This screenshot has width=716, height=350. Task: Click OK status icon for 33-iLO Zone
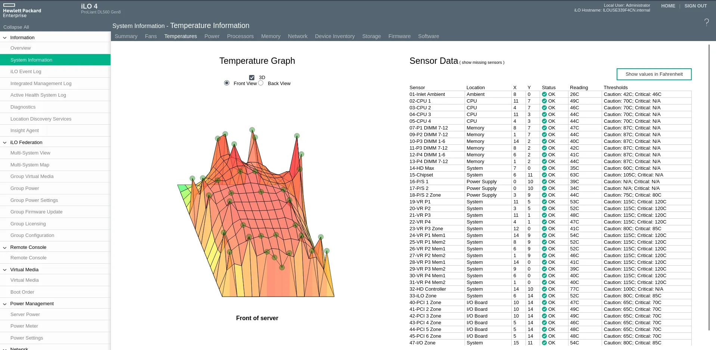(x=544, y=296)
